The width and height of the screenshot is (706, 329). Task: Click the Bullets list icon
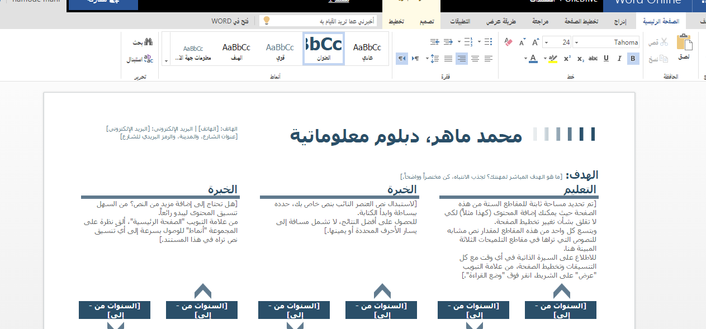[488, 42]
